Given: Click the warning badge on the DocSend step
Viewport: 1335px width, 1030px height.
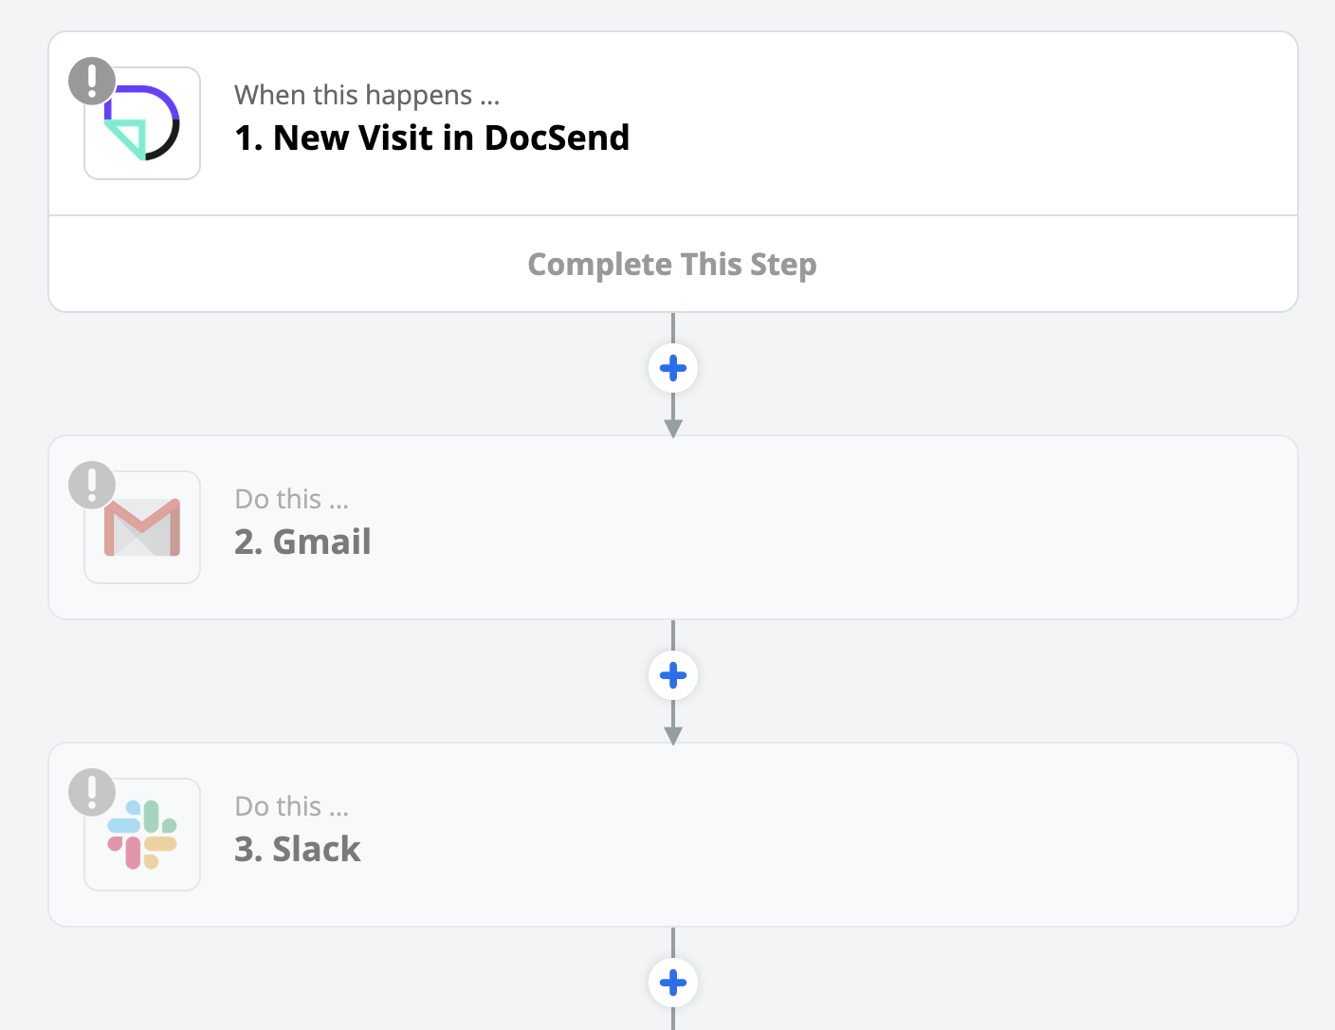Looking at the screenshot, I should point(92,81).
